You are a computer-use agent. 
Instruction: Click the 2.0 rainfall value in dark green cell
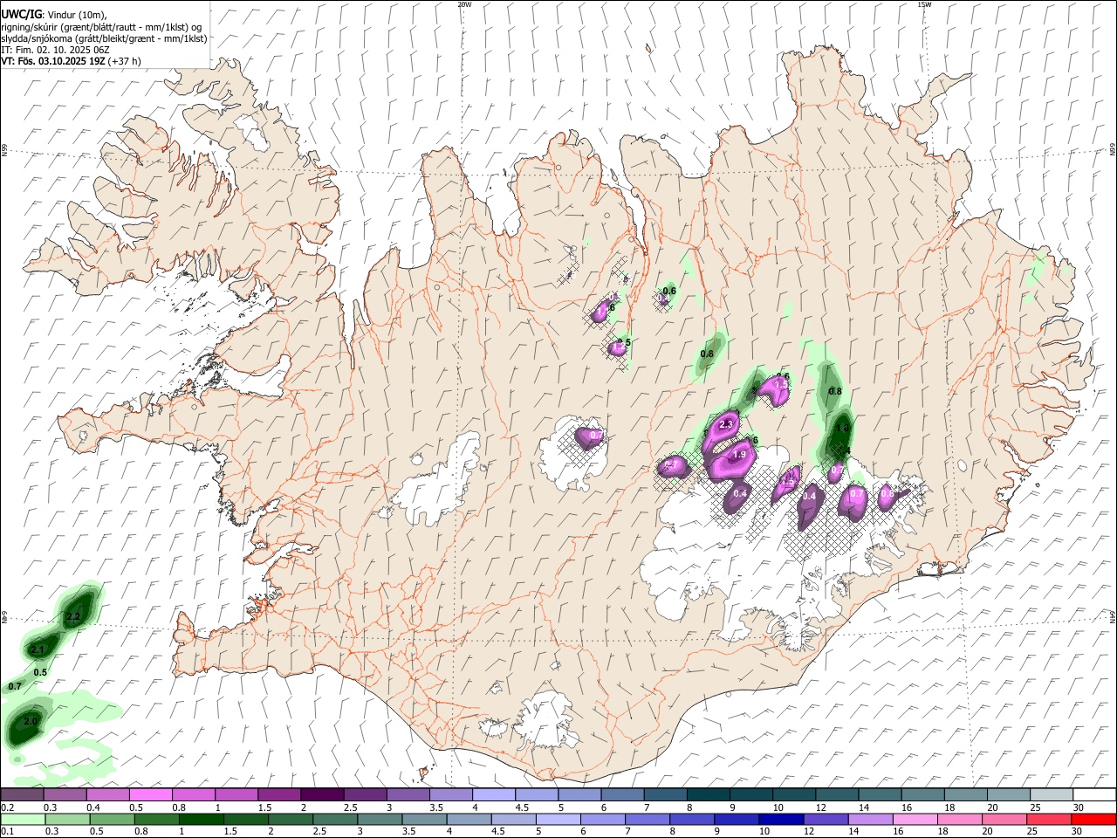31,722
